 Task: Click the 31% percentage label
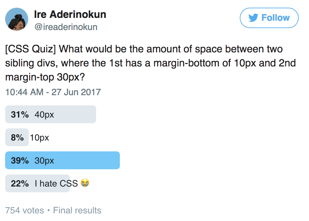pyautogui.click(x=20, y=114)
